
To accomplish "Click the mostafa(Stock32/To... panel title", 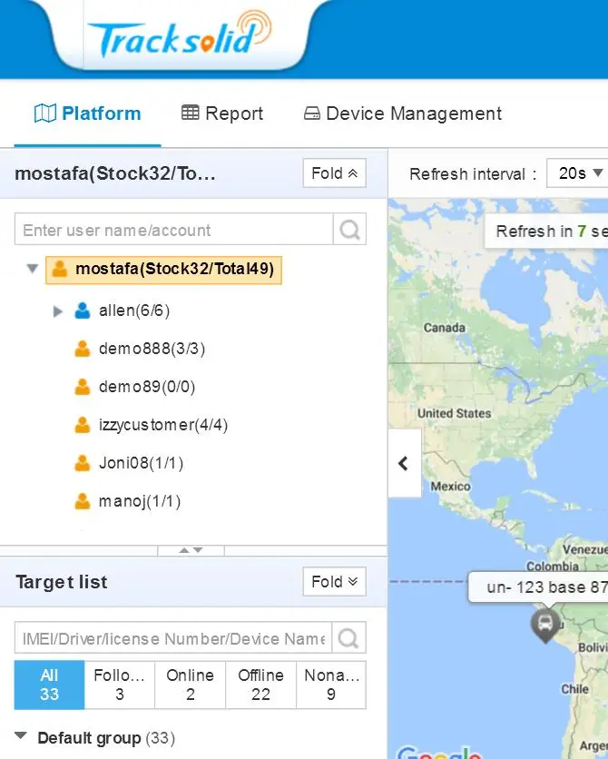I will (x=115, y=173).
